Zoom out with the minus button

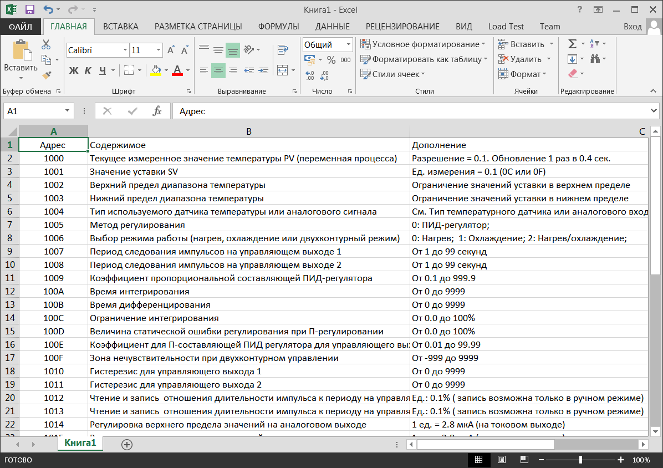coord(541,460)
